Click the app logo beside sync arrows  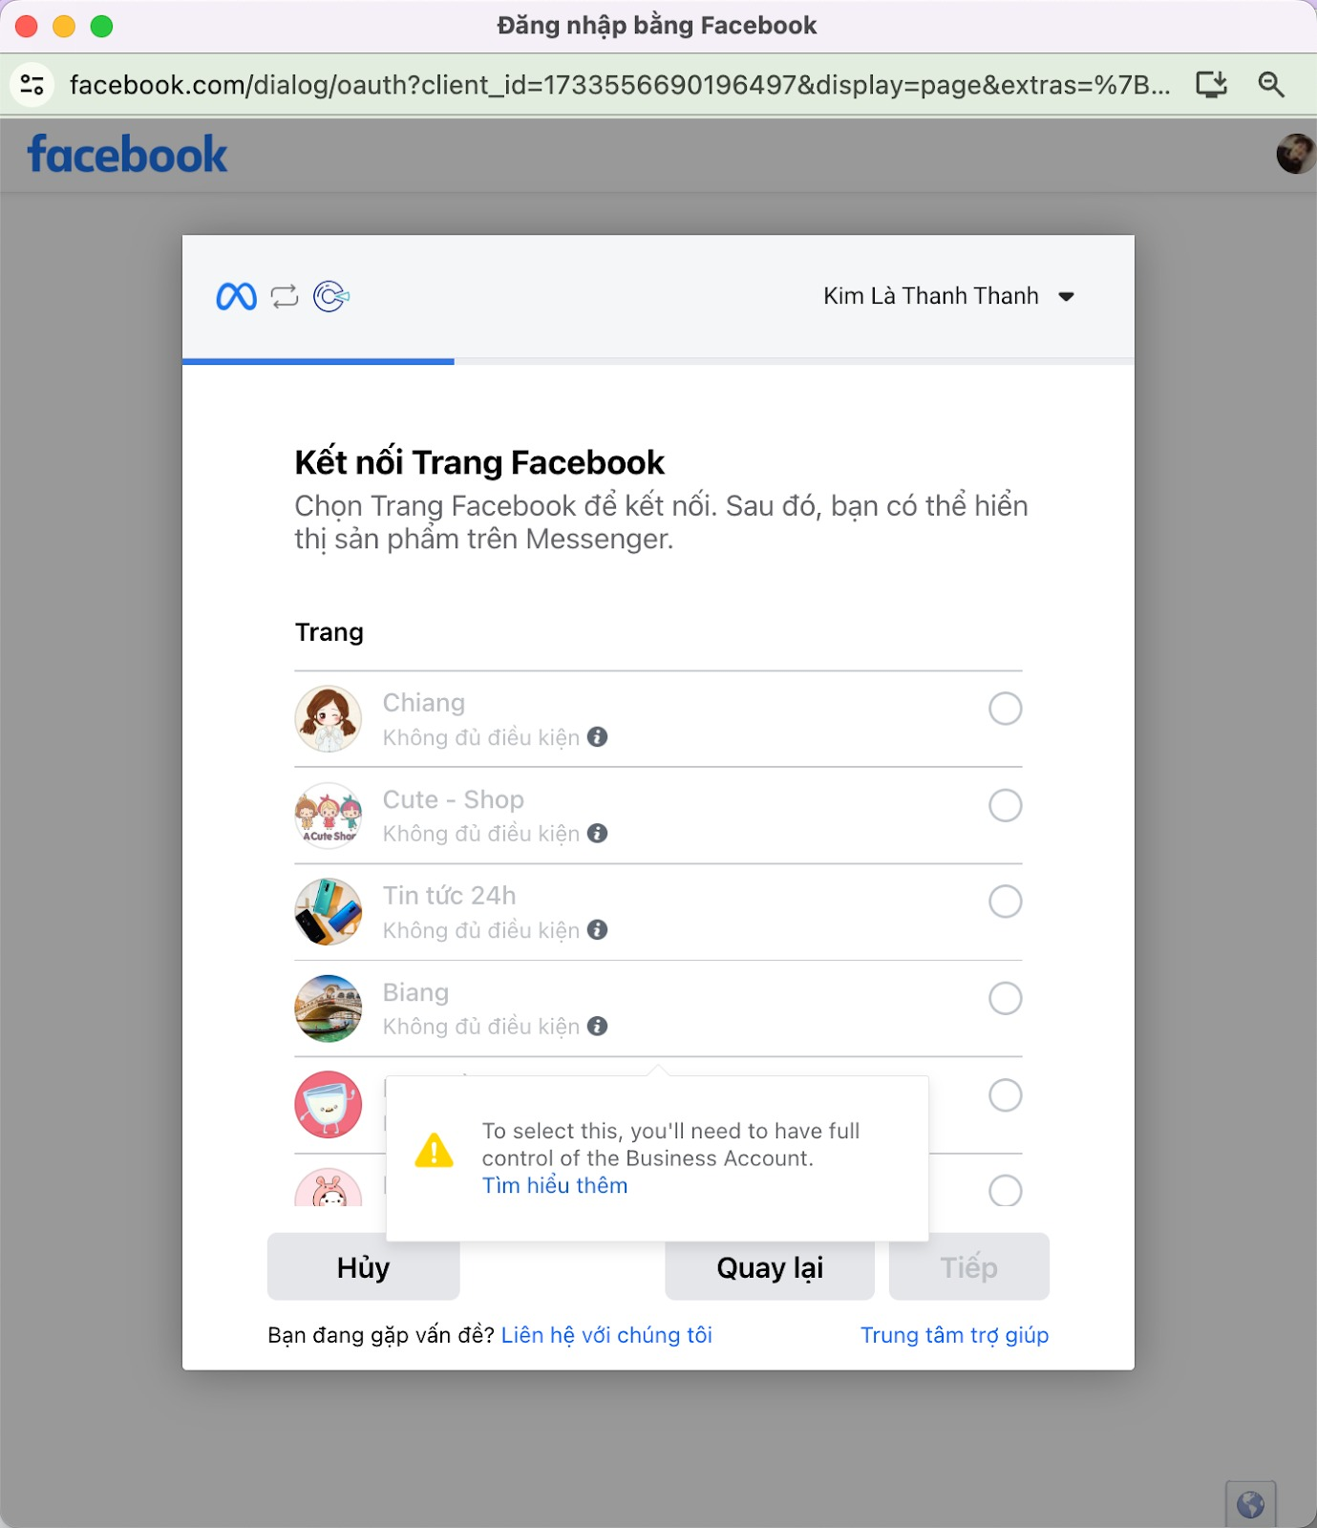331,297
